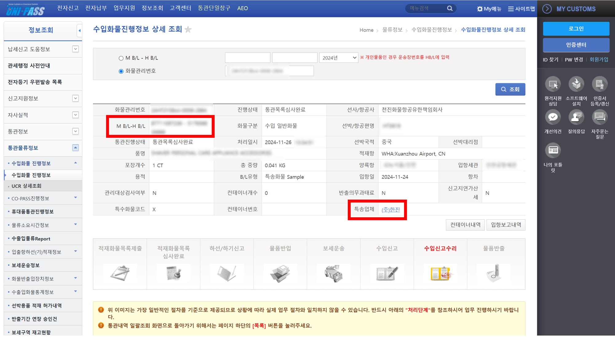Select the 화물관리번호 radio button
615x346 pixels.
click(121, 71)
